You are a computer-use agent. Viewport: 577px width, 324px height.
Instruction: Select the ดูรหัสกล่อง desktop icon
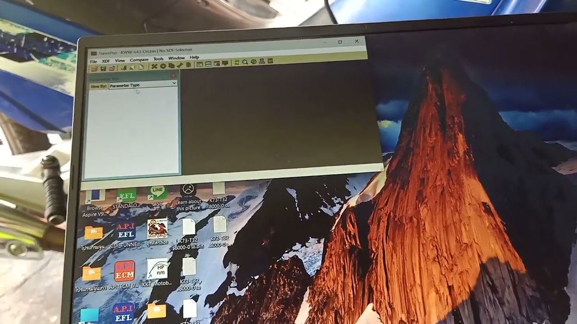point(157,232)
